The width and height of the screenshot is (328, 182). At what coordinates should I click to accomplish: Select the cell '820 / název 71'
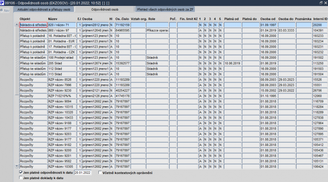tap(62, 25)
